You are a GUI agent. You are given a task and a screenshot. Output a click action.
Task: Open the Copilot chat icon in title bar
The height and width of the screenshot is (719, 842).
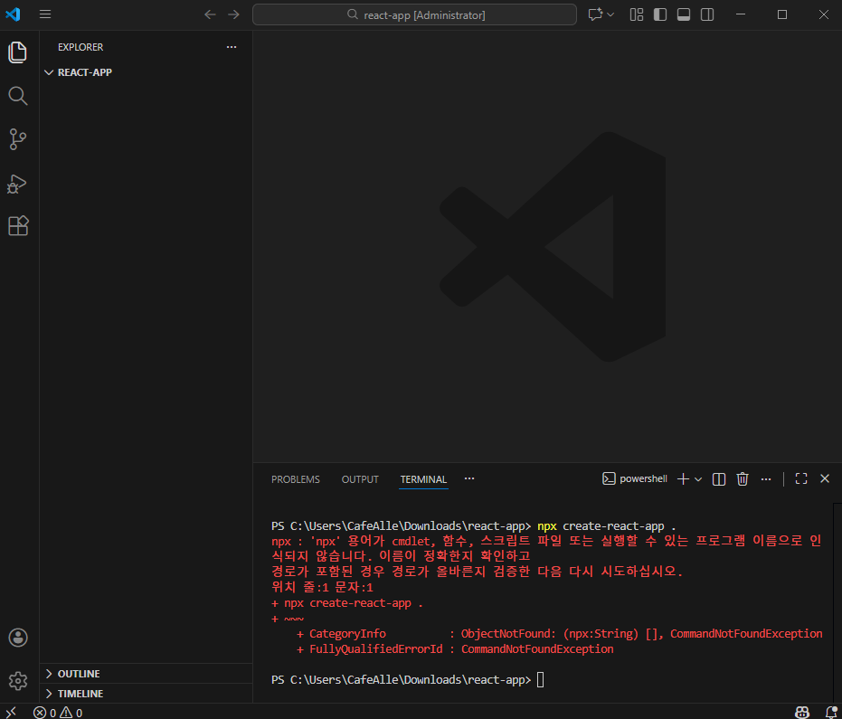coord(595,14)
